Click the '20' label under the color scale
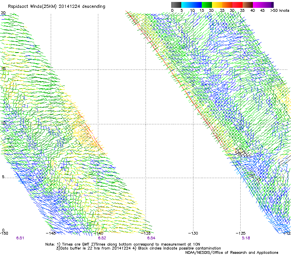The width and height of the screenshot is (291, 255). (x=211, y=11)
